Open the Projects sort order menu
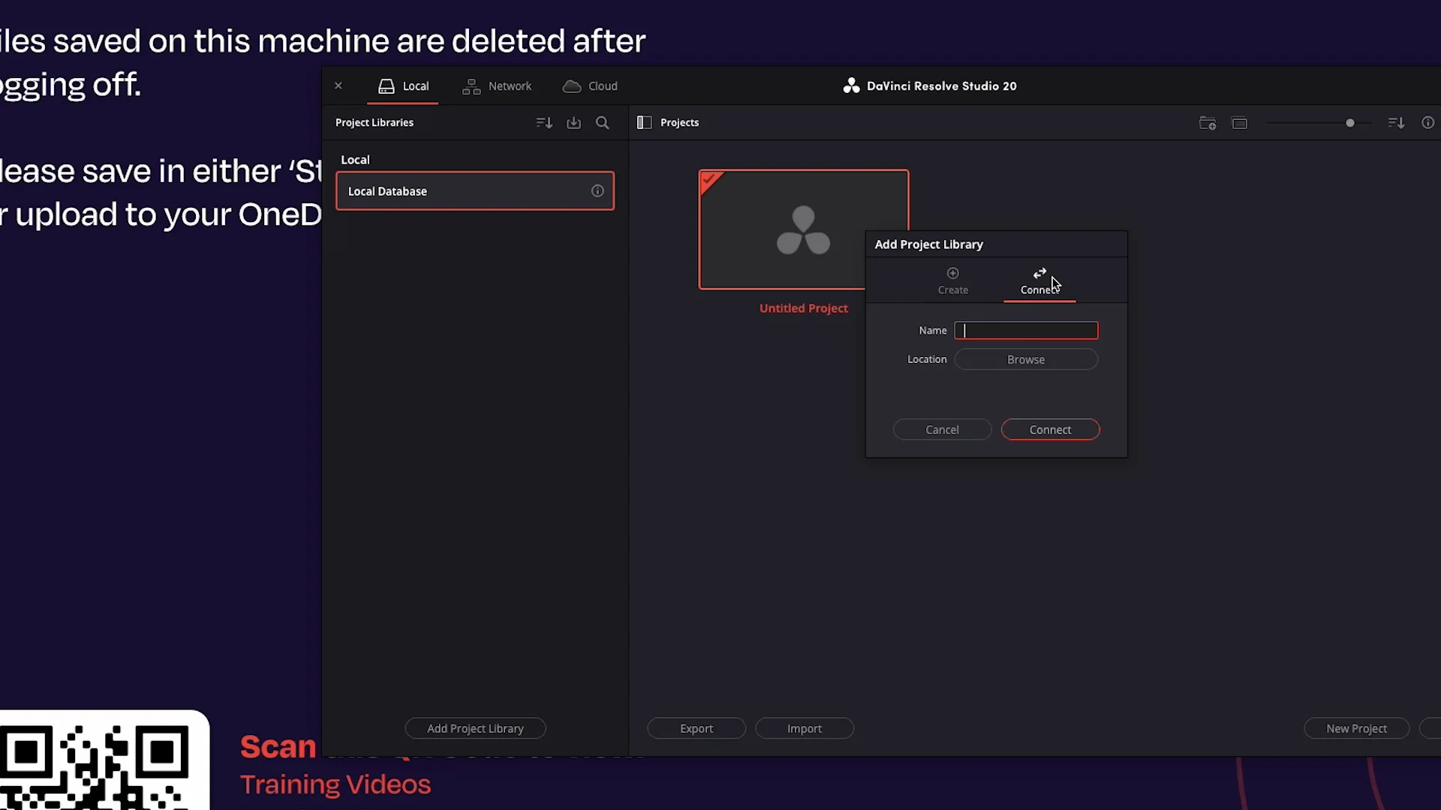This screenshot has height=810, width=1441. tap(1396, 123)
